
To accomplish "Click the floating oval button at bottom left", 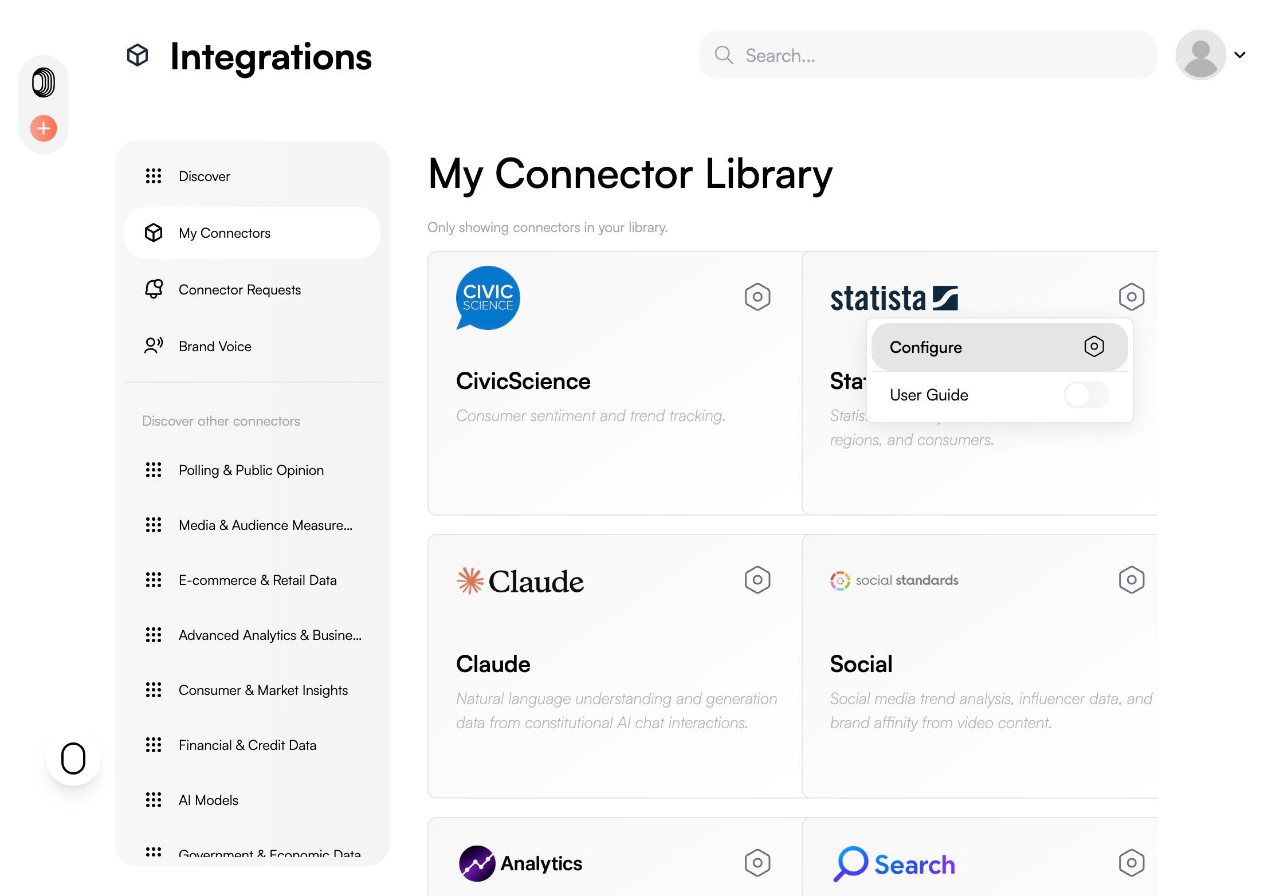I will tap(73, 759).
